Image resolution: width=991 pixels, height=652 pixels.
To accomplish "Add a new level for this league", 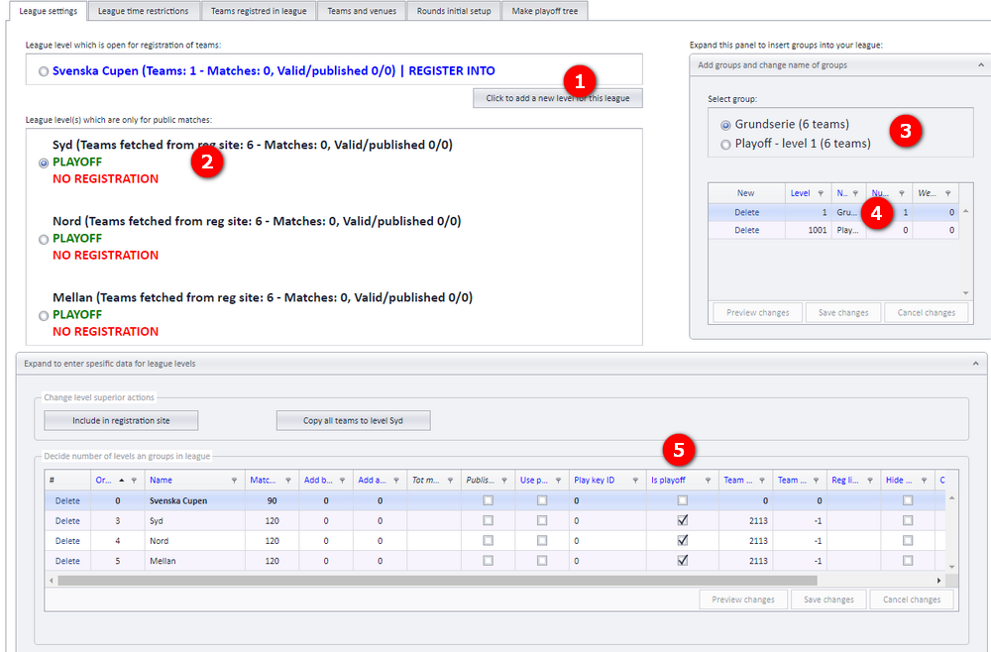I will (557, 98).
